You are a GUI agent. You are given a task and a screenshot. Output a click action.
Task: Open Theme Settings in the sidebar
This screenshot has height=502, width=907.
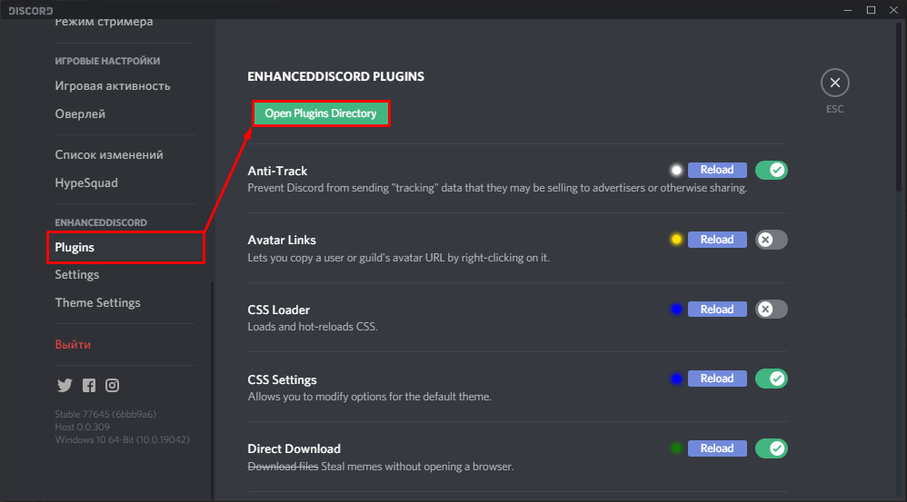click(98, 302)
